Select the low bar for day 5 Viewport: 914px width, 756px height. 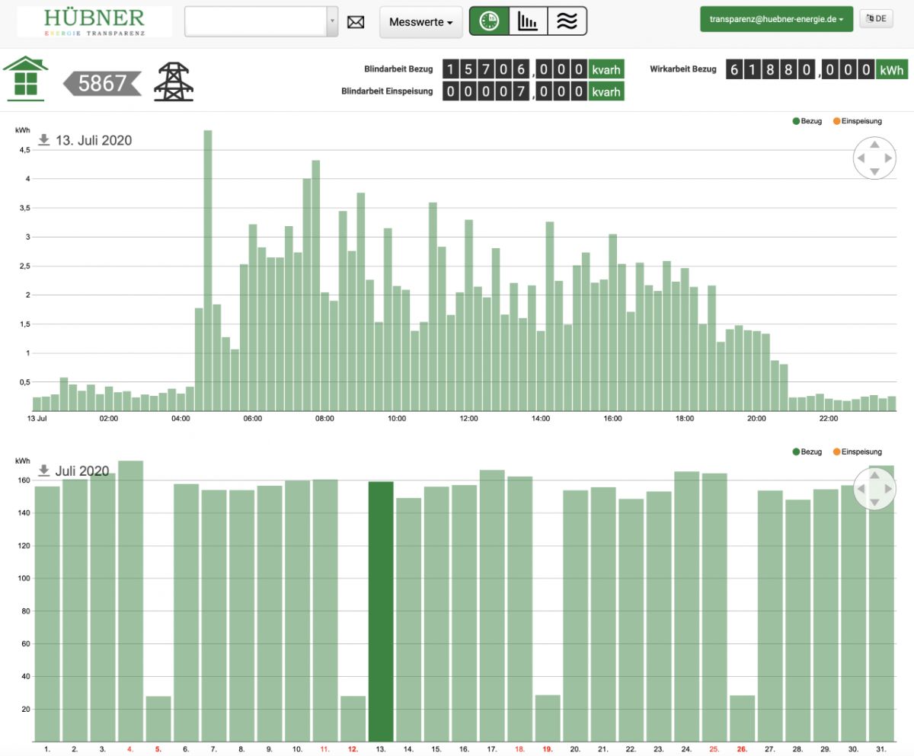pyautogui.click(x=158, y=719)
